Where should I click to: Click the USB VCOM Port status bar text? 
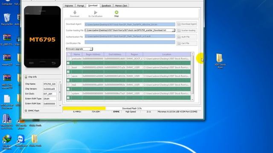coord(177,112)
